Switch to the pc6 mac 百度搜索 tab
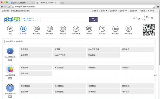This screenshot has height=99, width=160. (22, 3)
